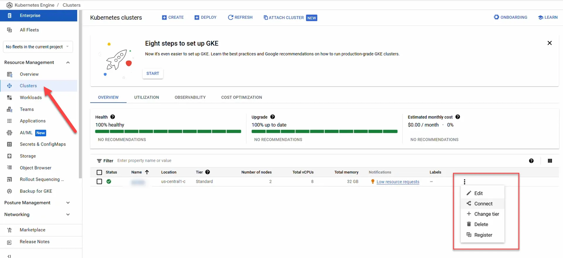563x258 pixels.
Task: Switch to the OBSERVABILITY tab
Action: coord(190,97)
